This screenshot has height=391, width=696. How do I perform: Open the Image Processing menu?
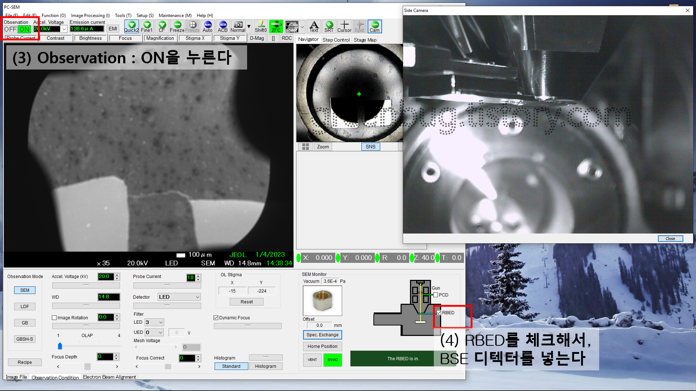pos(90,15)
